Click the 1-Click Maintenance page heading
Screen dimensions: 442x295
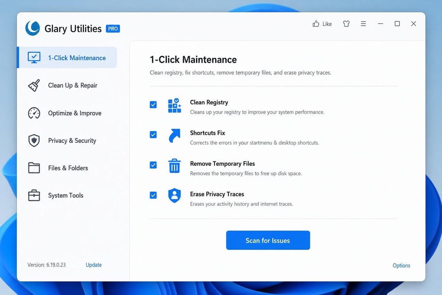tap(193, 60)
